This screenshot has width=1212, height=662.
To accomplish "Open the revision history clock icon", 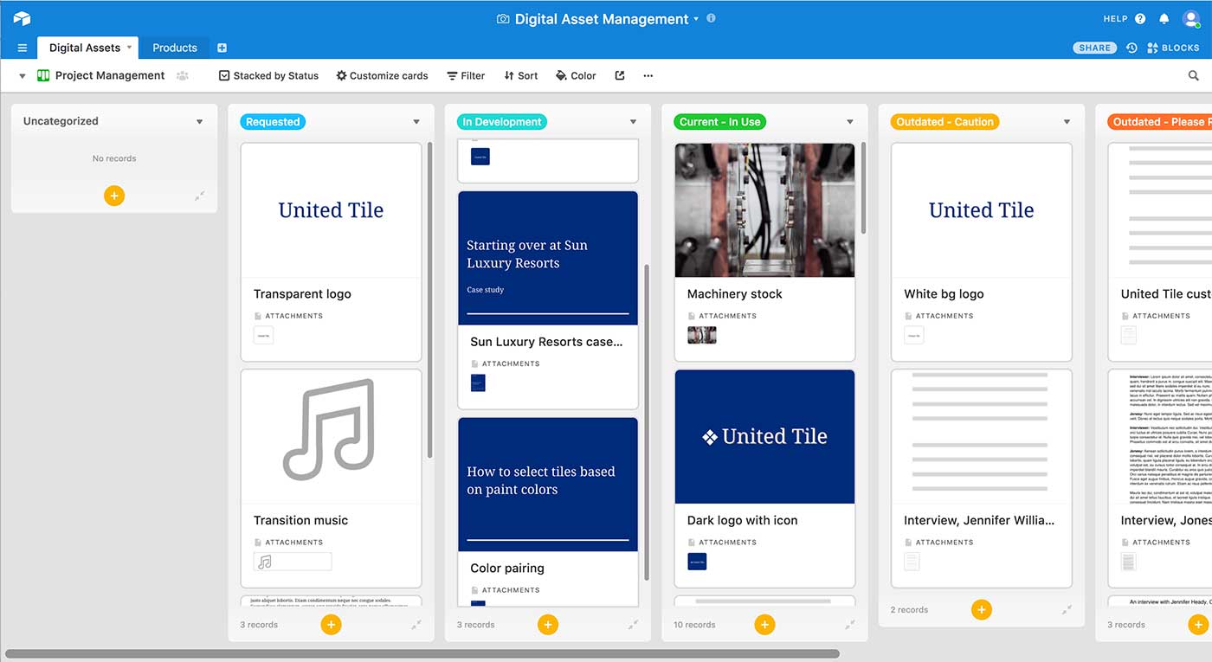I will tap(1131, 48).
